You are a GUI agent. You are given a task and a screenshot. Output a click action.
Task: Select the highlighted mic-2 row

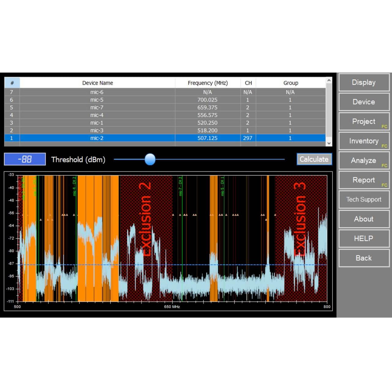pos(165,138)
